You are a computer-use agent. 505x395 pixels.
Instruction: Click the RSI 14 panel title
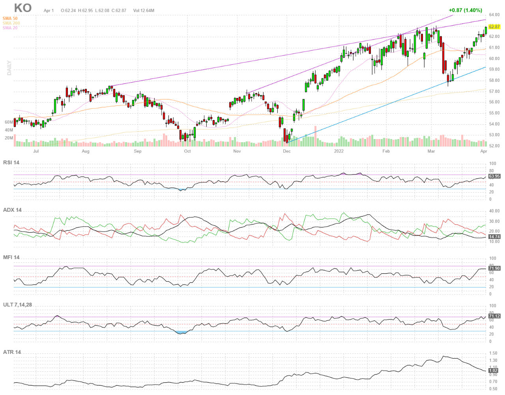[x=11, y=162]
